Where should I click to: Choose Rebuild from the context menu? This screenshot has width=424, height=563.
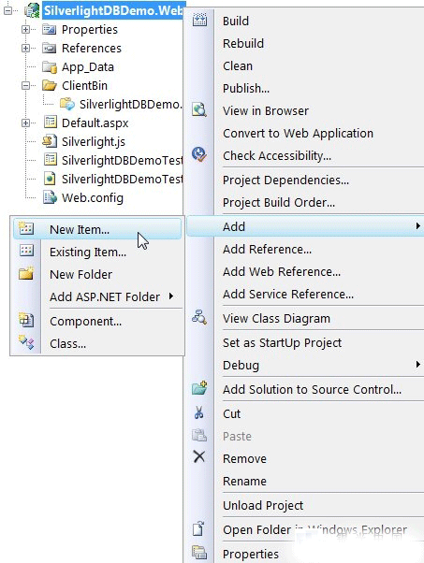[x=243, y=43]
